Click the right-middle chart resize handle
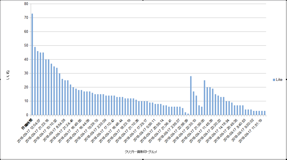 pyautogui.click(x=286, y=80)
